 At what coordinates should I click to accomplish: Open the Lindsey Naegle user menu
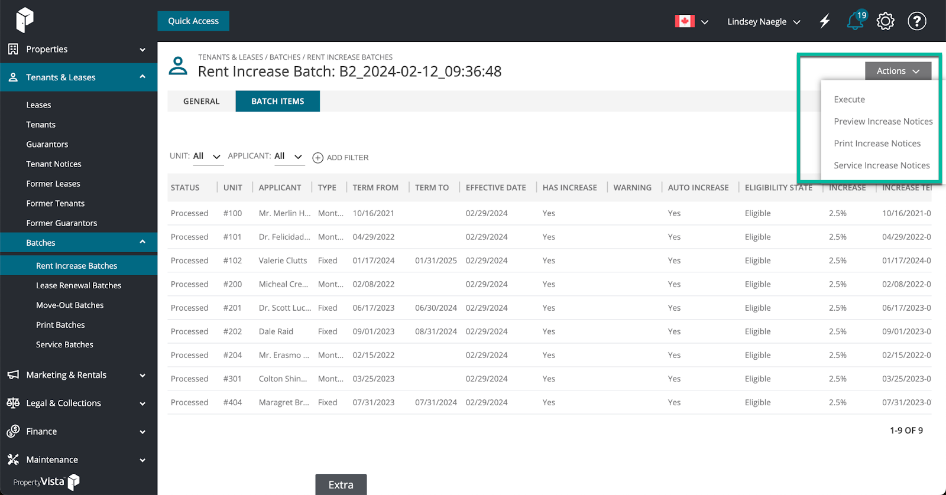[x=763, y=22]
